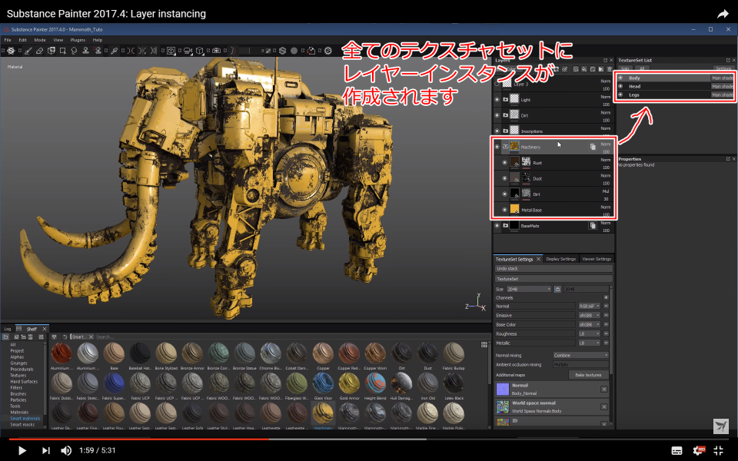Toggle visibility of Light layer folder

click(x=497, y=100)
